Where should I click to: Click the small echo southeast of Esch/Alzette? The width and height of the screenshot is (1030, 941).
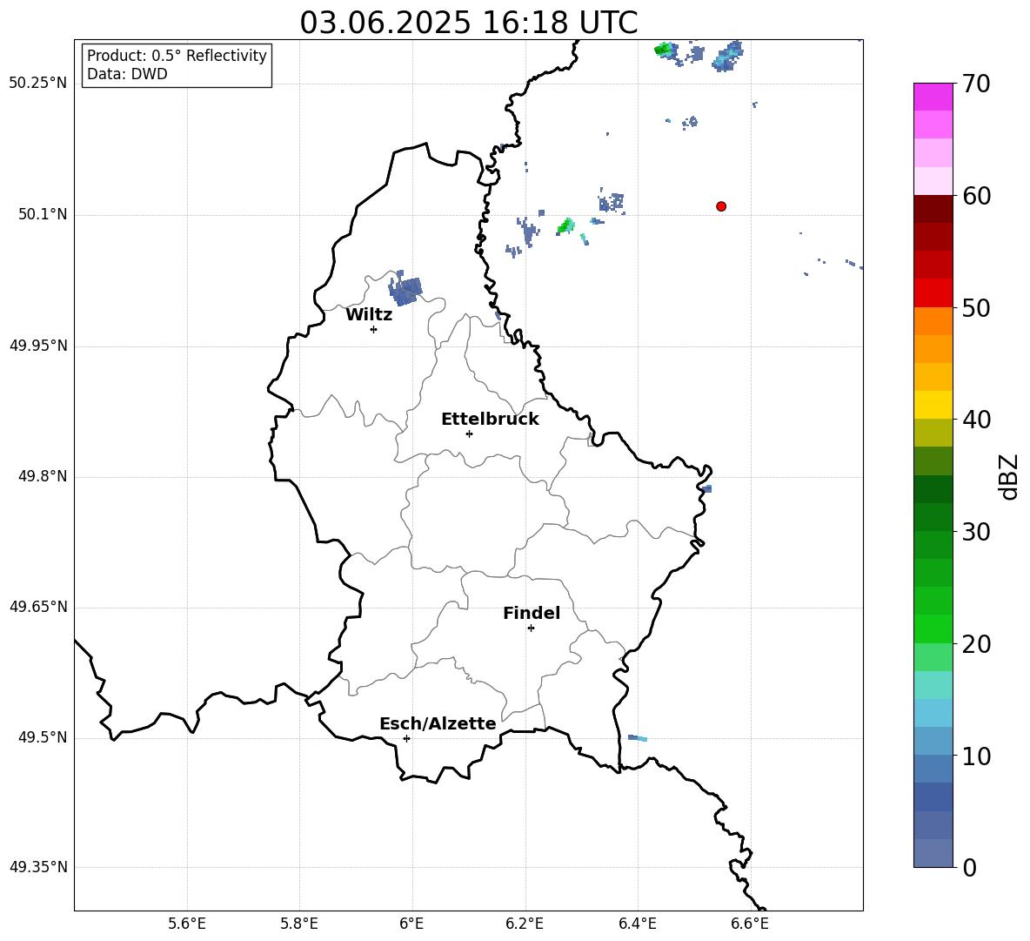tap(637, 738)
